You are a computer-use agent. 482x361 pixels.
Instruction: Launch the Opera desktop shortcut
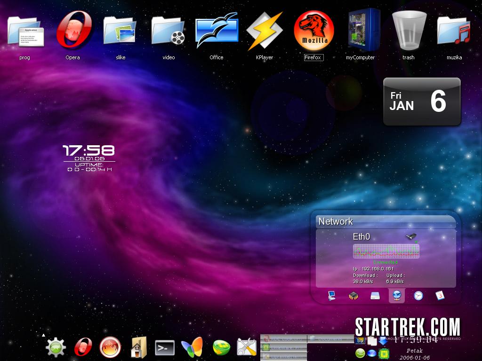coord(74,30)
